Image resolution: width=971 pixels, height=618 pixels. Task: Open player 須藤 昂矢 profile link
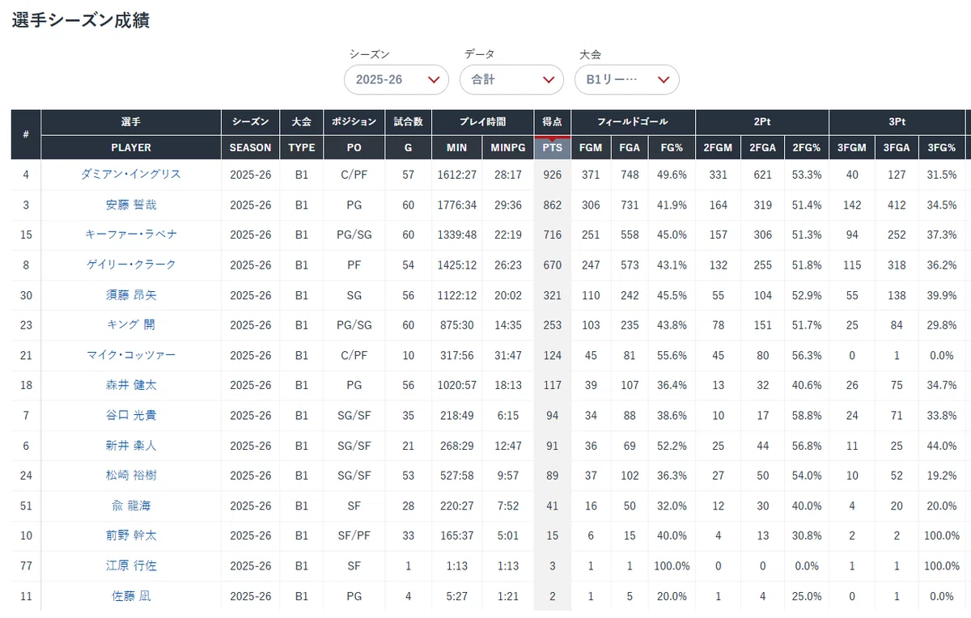[x=131, y=295]
